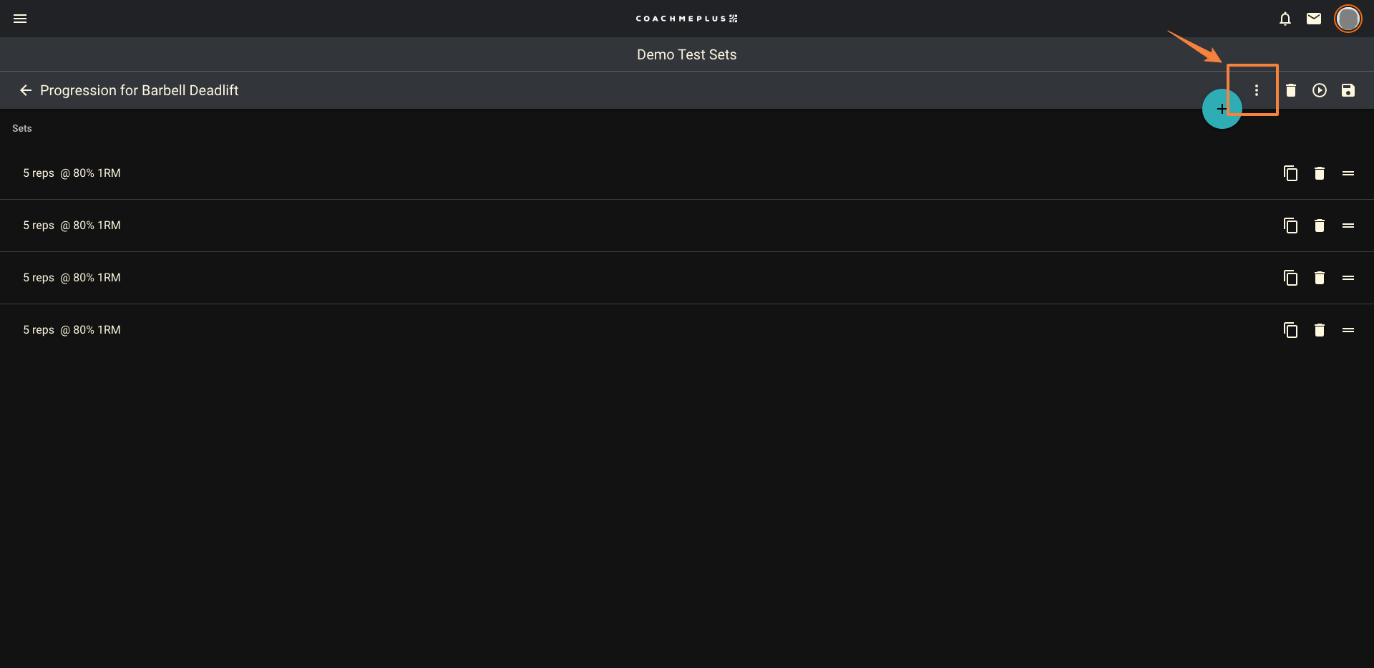The height and width of the screenshot is (668, 1374).
Task: Save the Barbell Deadlift progression
Action: pyautogui.click(x=1348, y=90)
